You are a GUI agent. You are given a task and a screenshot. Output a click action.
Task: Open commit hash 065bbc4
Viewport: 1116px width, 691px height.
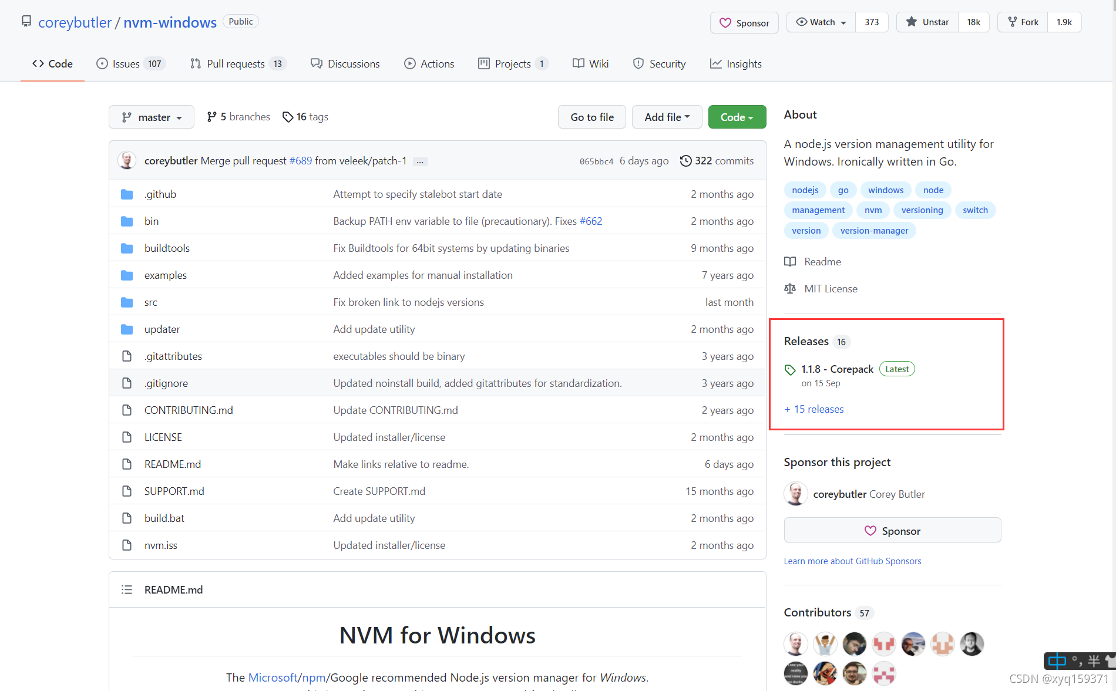tap(596, 161)
